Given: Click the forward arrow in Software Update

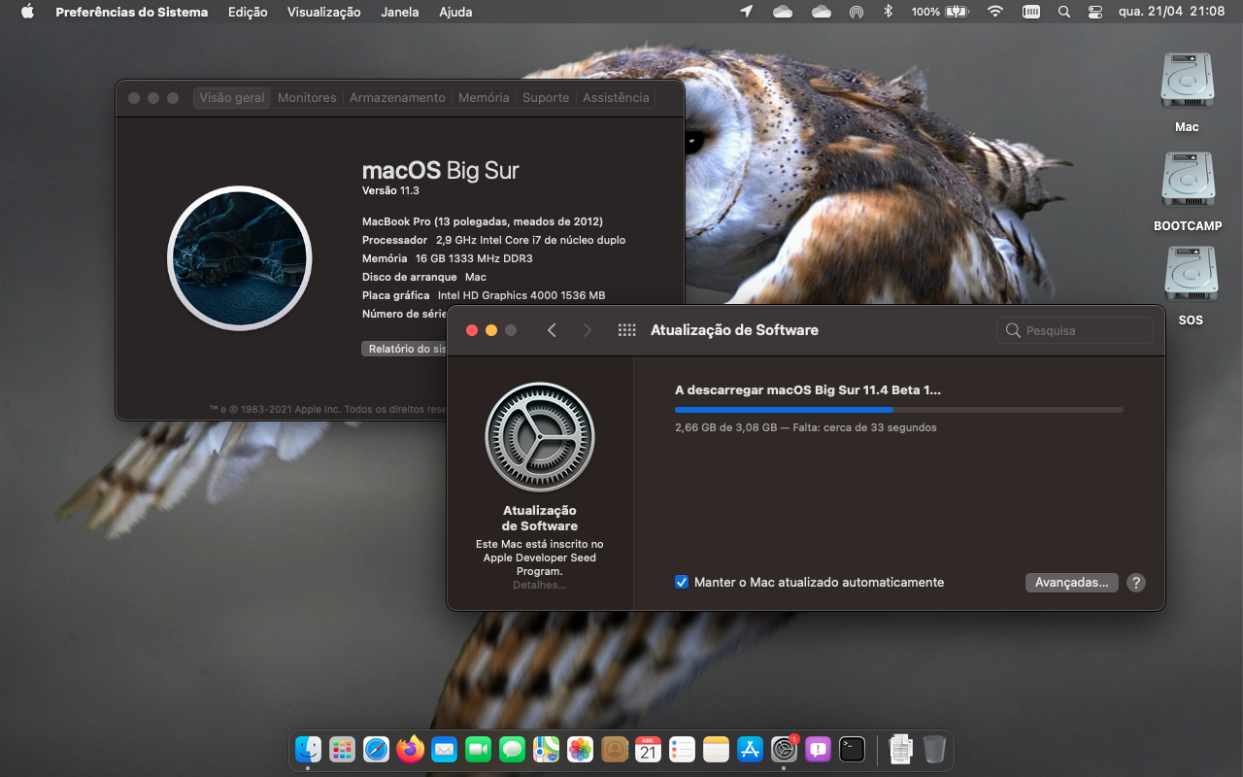Looking at the screenshot, I should 587,330.
